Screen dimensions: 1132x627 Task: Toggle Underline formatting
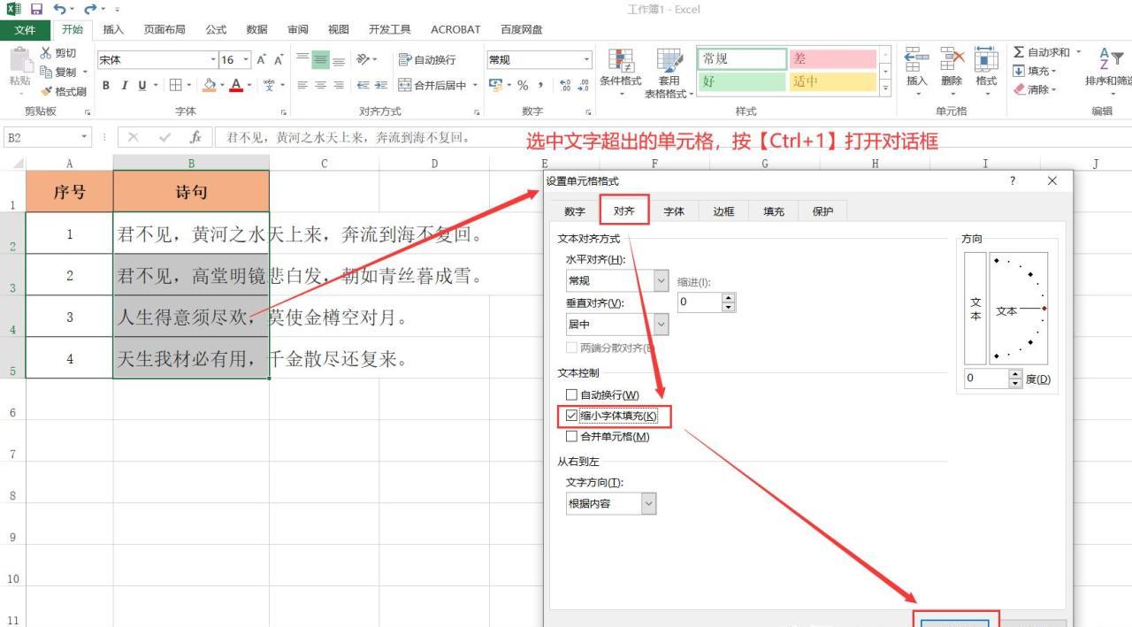[x=141, y=85]
